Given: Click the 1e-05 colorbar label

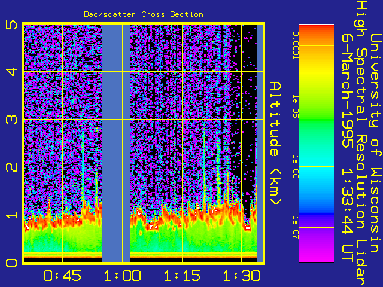Looking at the screenshot, I should (x=296, y=106).
